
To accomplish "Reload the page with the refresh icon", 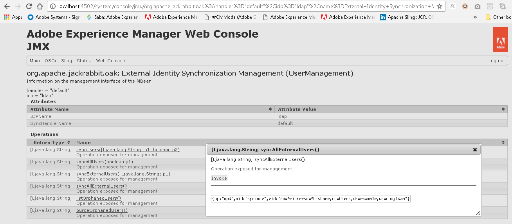I will tap(29, 6).
